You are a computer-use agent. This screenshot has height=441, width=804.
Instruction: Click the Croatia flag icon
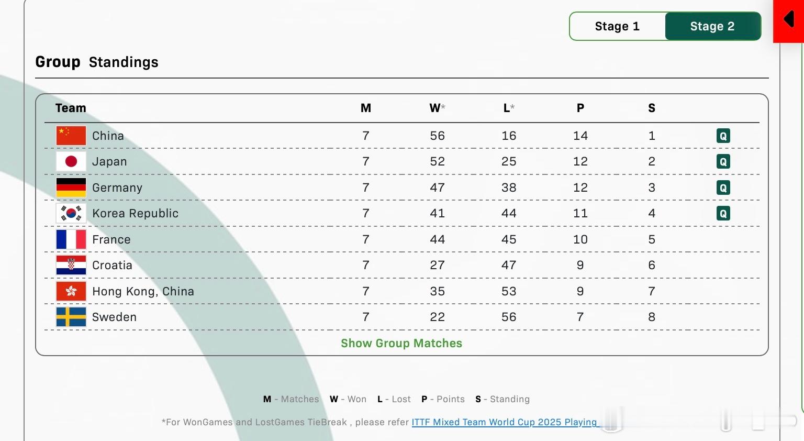71,265
